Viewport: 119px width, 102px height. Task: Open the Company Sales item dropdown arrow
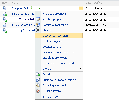point(81,8)
